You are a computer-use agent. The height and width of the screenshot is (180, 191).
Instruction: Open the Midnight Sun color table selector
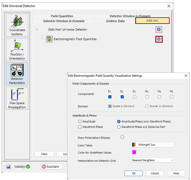point(152,145)
